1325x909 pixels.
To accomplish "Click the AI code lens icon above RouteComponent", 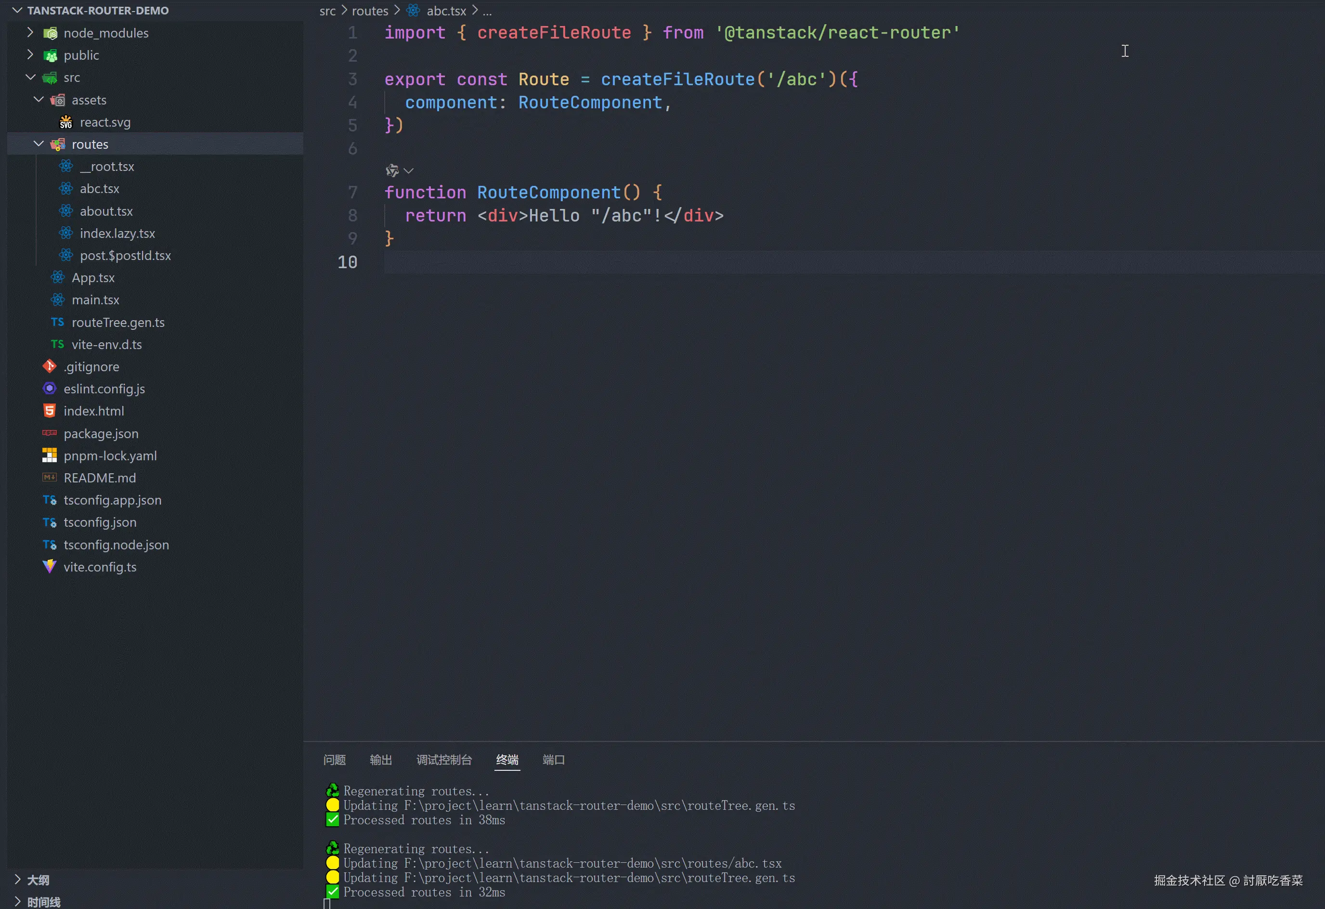I will coord(392,170).
